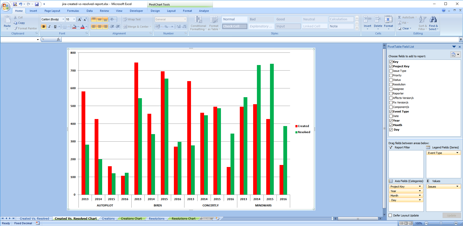Expand the Number Format dropdown showing General
The width and height of the screenshot is (463, 226).
tap(185, 19)
